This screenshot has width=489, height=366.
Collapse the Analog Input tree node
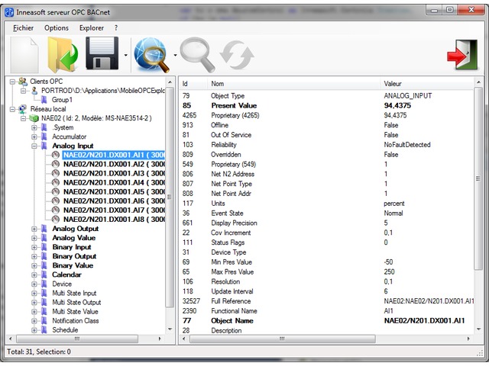(x=34, y=146)
